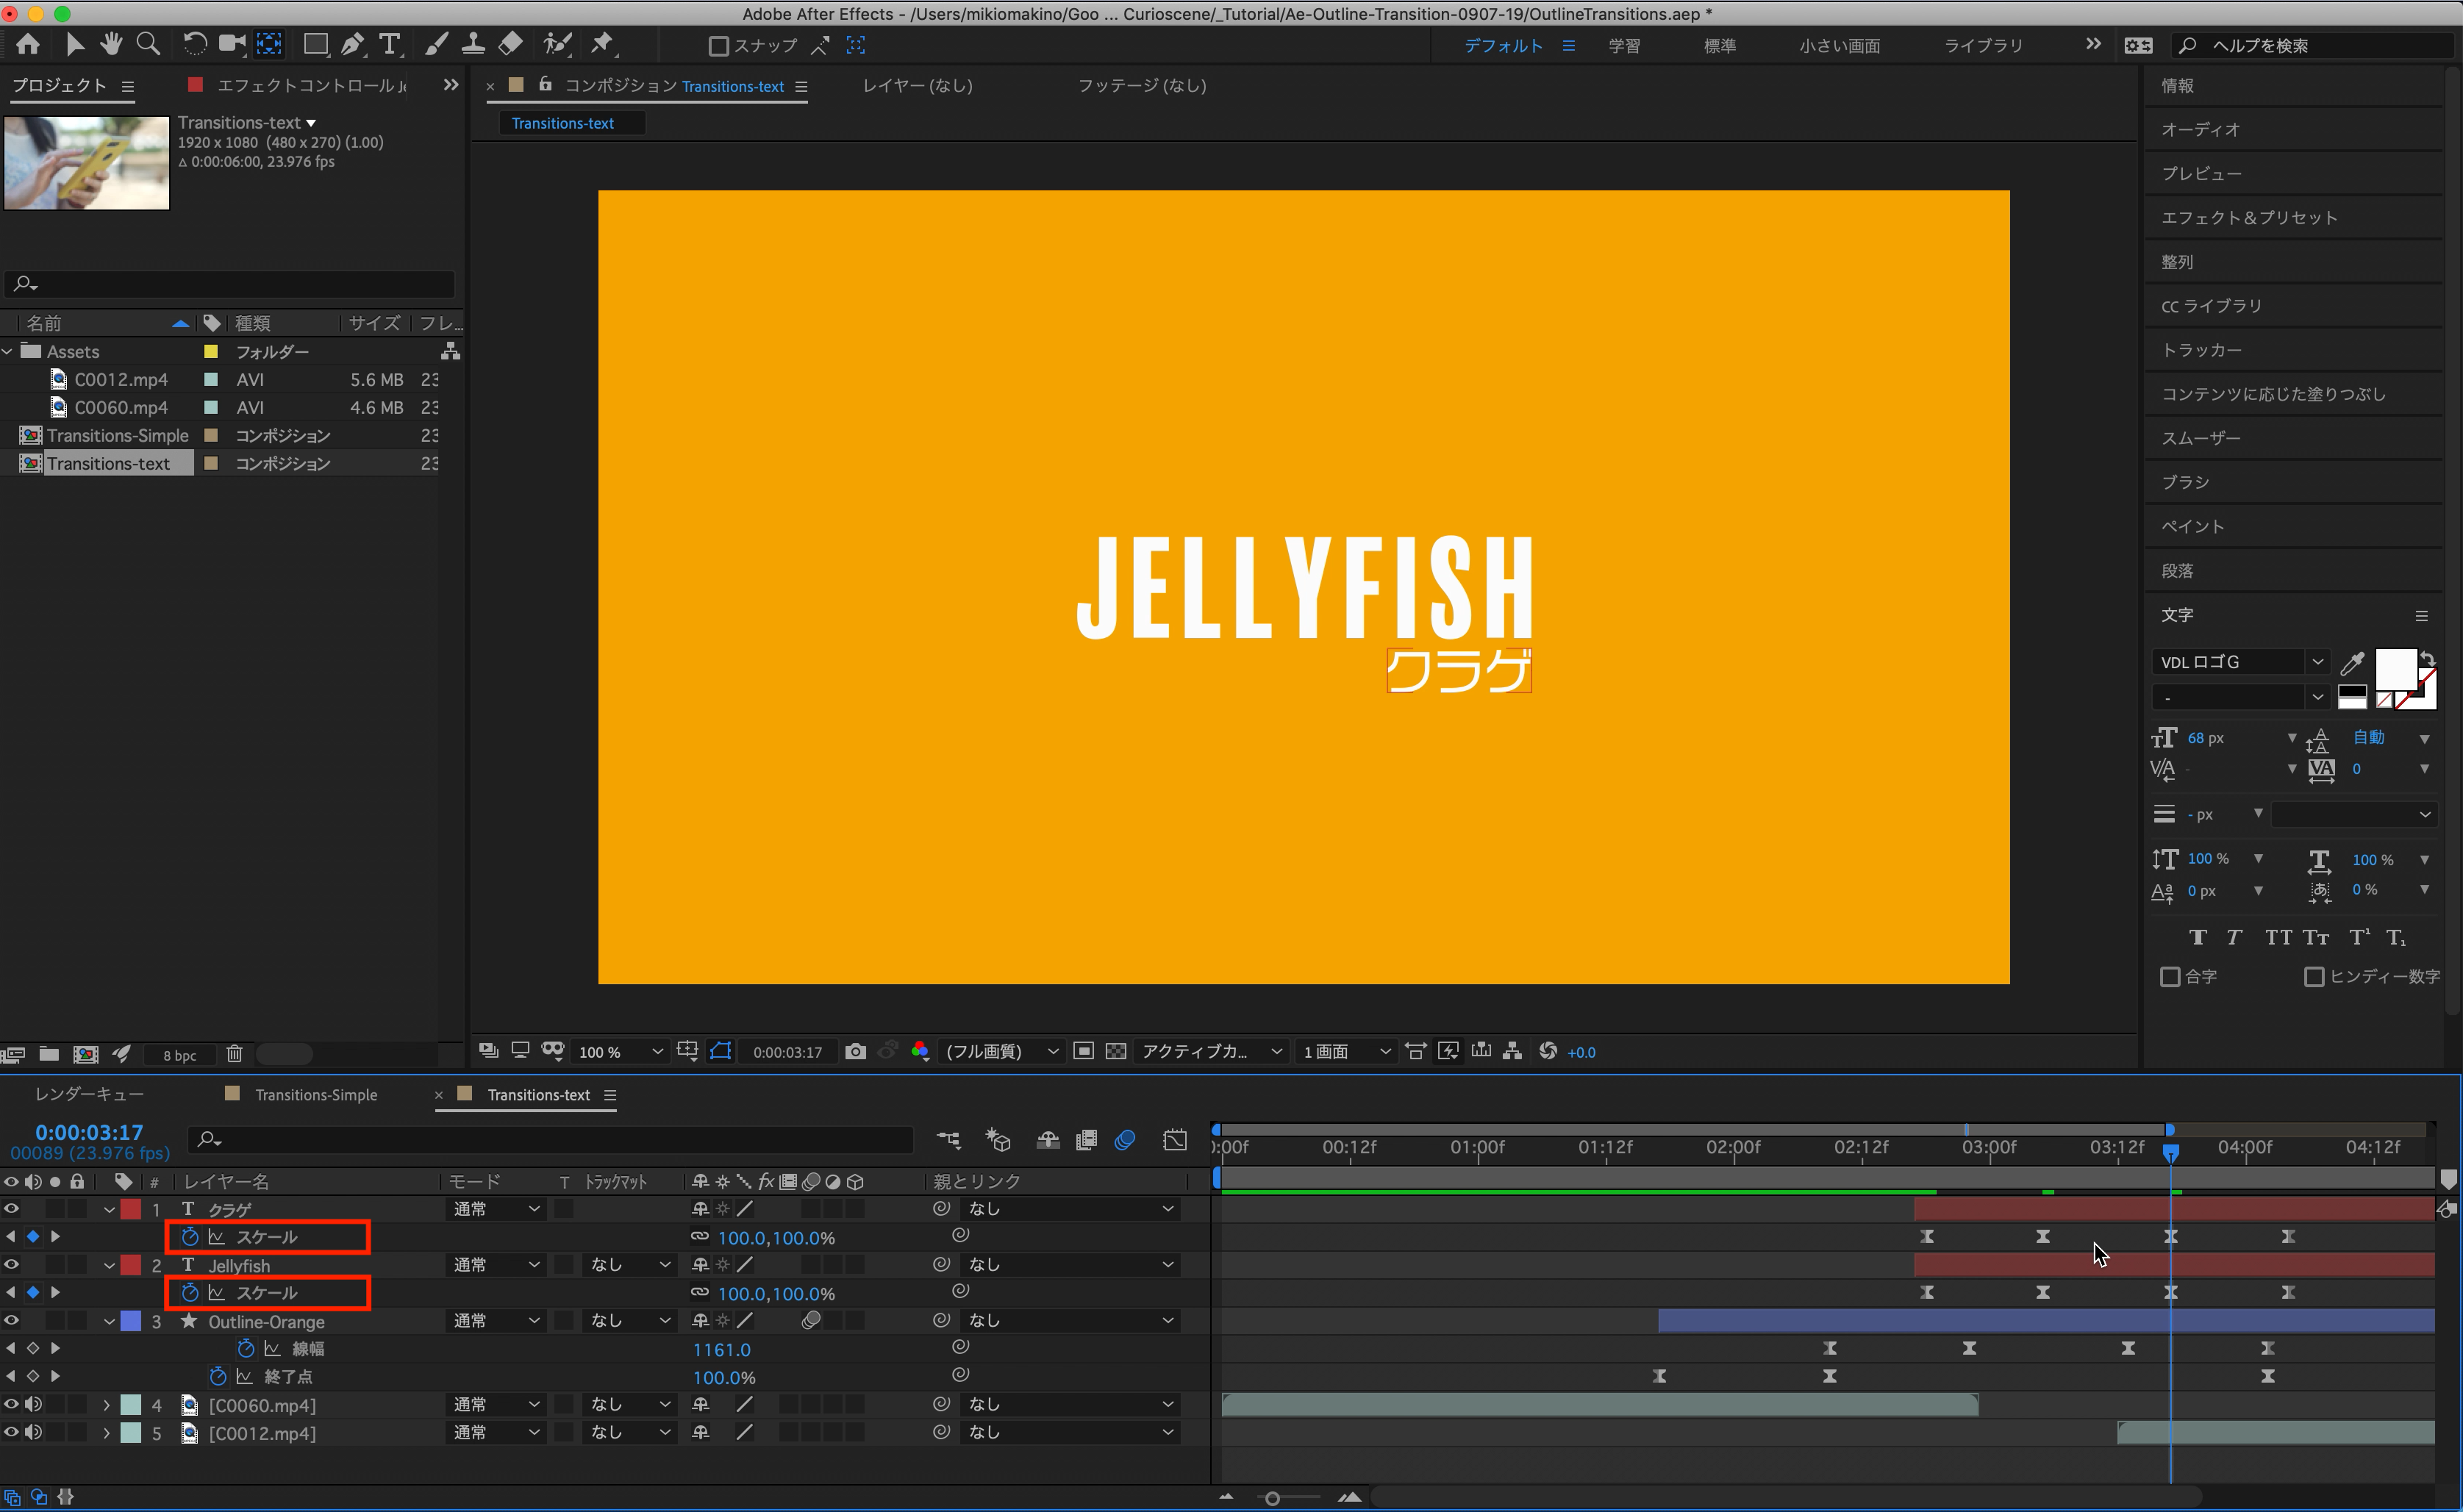Open the レンダーキュー tab
2463x1512 pixels.
tap(89, 1095)
